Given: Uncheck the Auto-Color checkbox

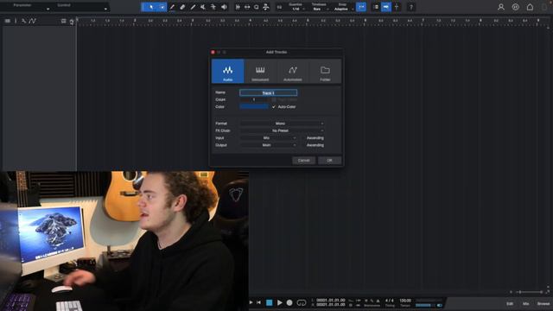Looking at the screenshot, I should (274, 106).
